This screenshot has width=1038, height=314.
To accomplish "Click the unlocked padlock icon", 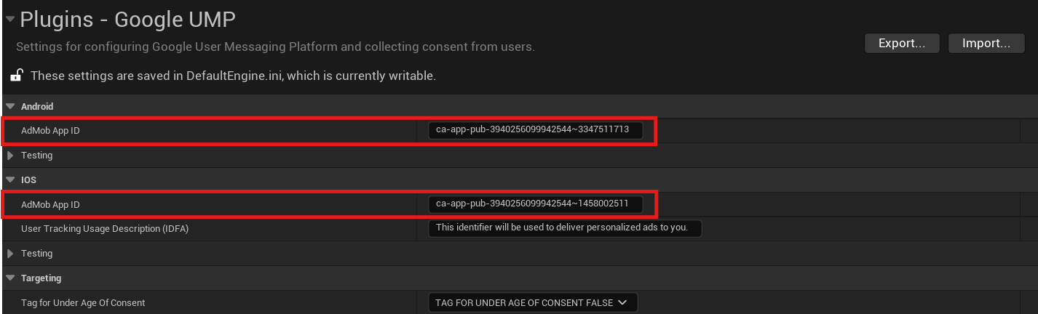I will pyautogui.click(x=17, y=76).
